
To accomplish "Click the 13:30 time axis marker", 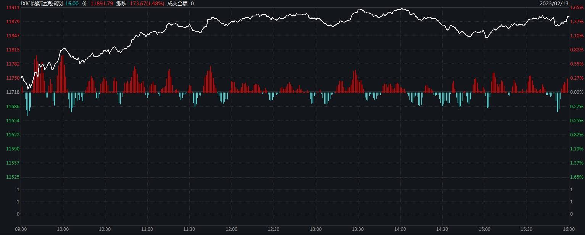I will [x=358, y=229].
